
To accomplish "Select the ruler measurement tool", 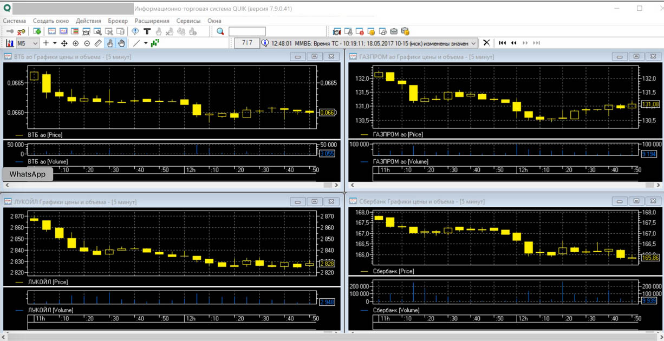I will tap(98, 43).
